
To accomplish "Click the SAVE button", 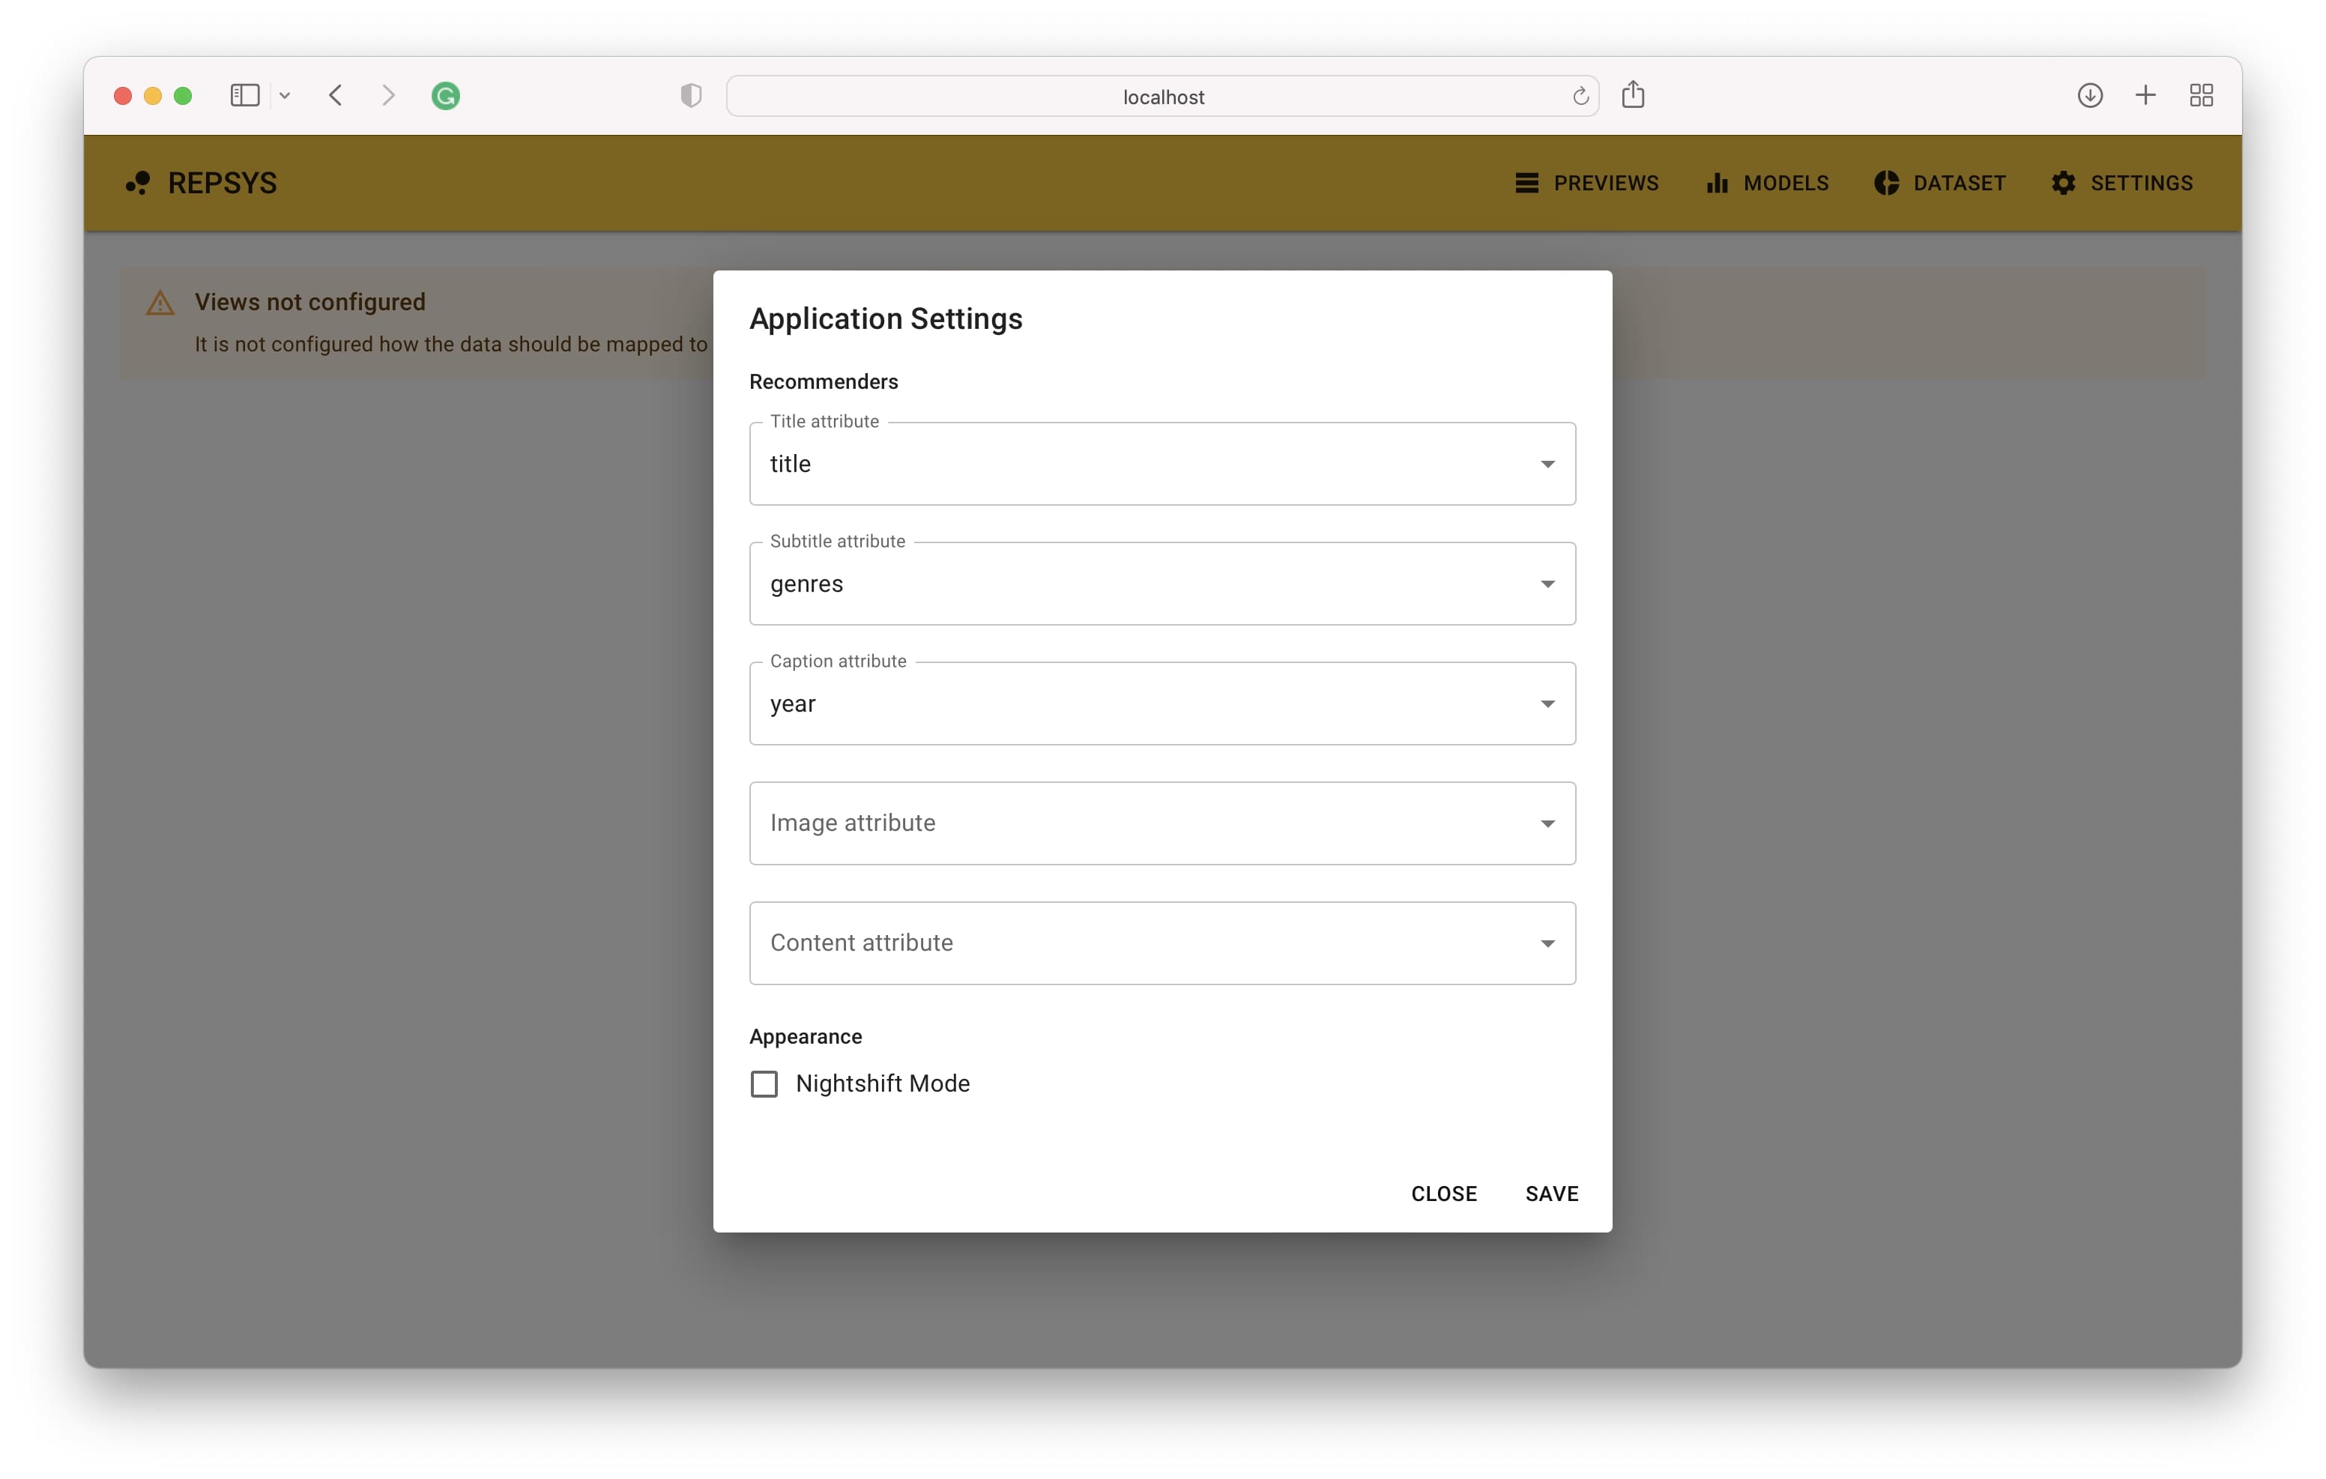I will pyautogui.click(x=1550, y=1193).
